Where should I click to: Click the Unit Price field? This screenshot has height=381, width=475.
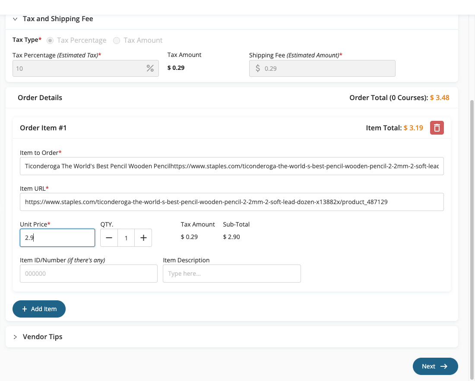[x=57, y=238]
